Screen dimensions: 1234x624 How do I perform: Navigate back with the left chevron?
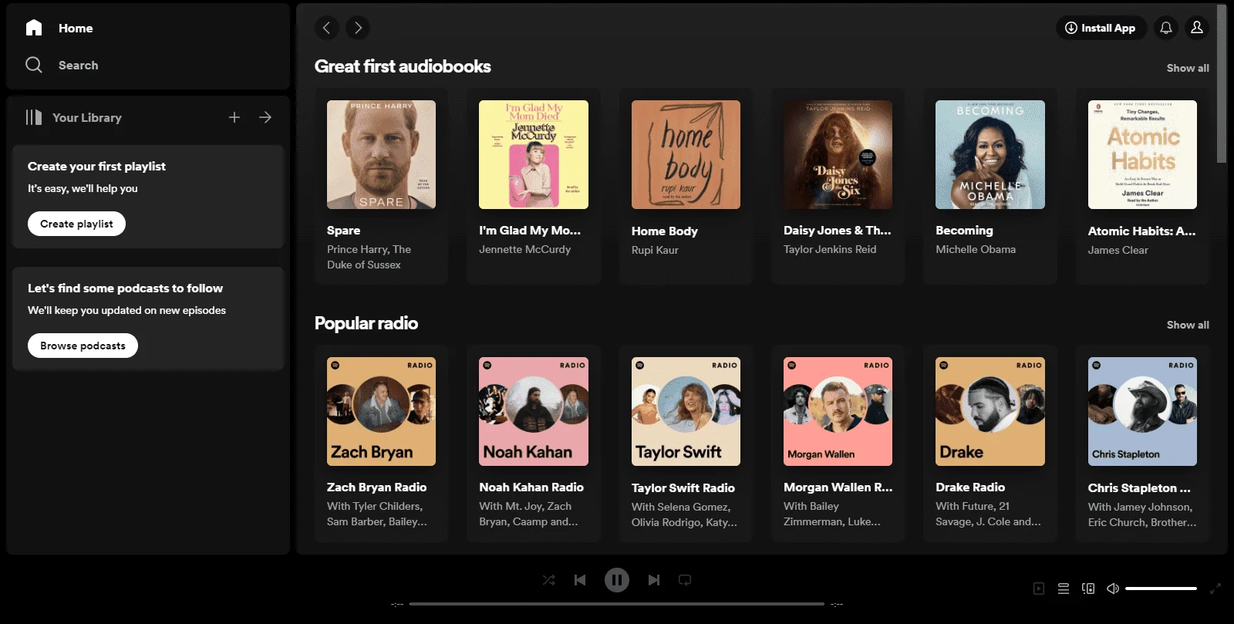pos(327,28)
